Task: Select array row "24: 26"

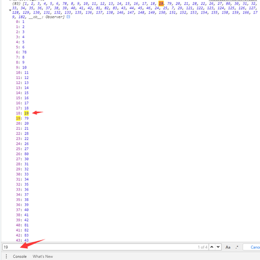Action: pos(22,144)
